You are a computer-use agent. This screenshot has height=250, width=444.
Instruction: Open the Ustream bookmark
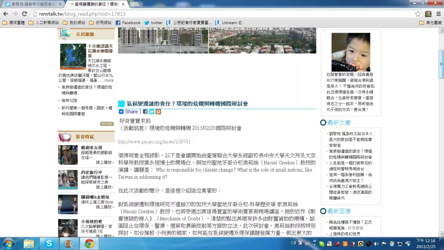click(x=229, y=23)
